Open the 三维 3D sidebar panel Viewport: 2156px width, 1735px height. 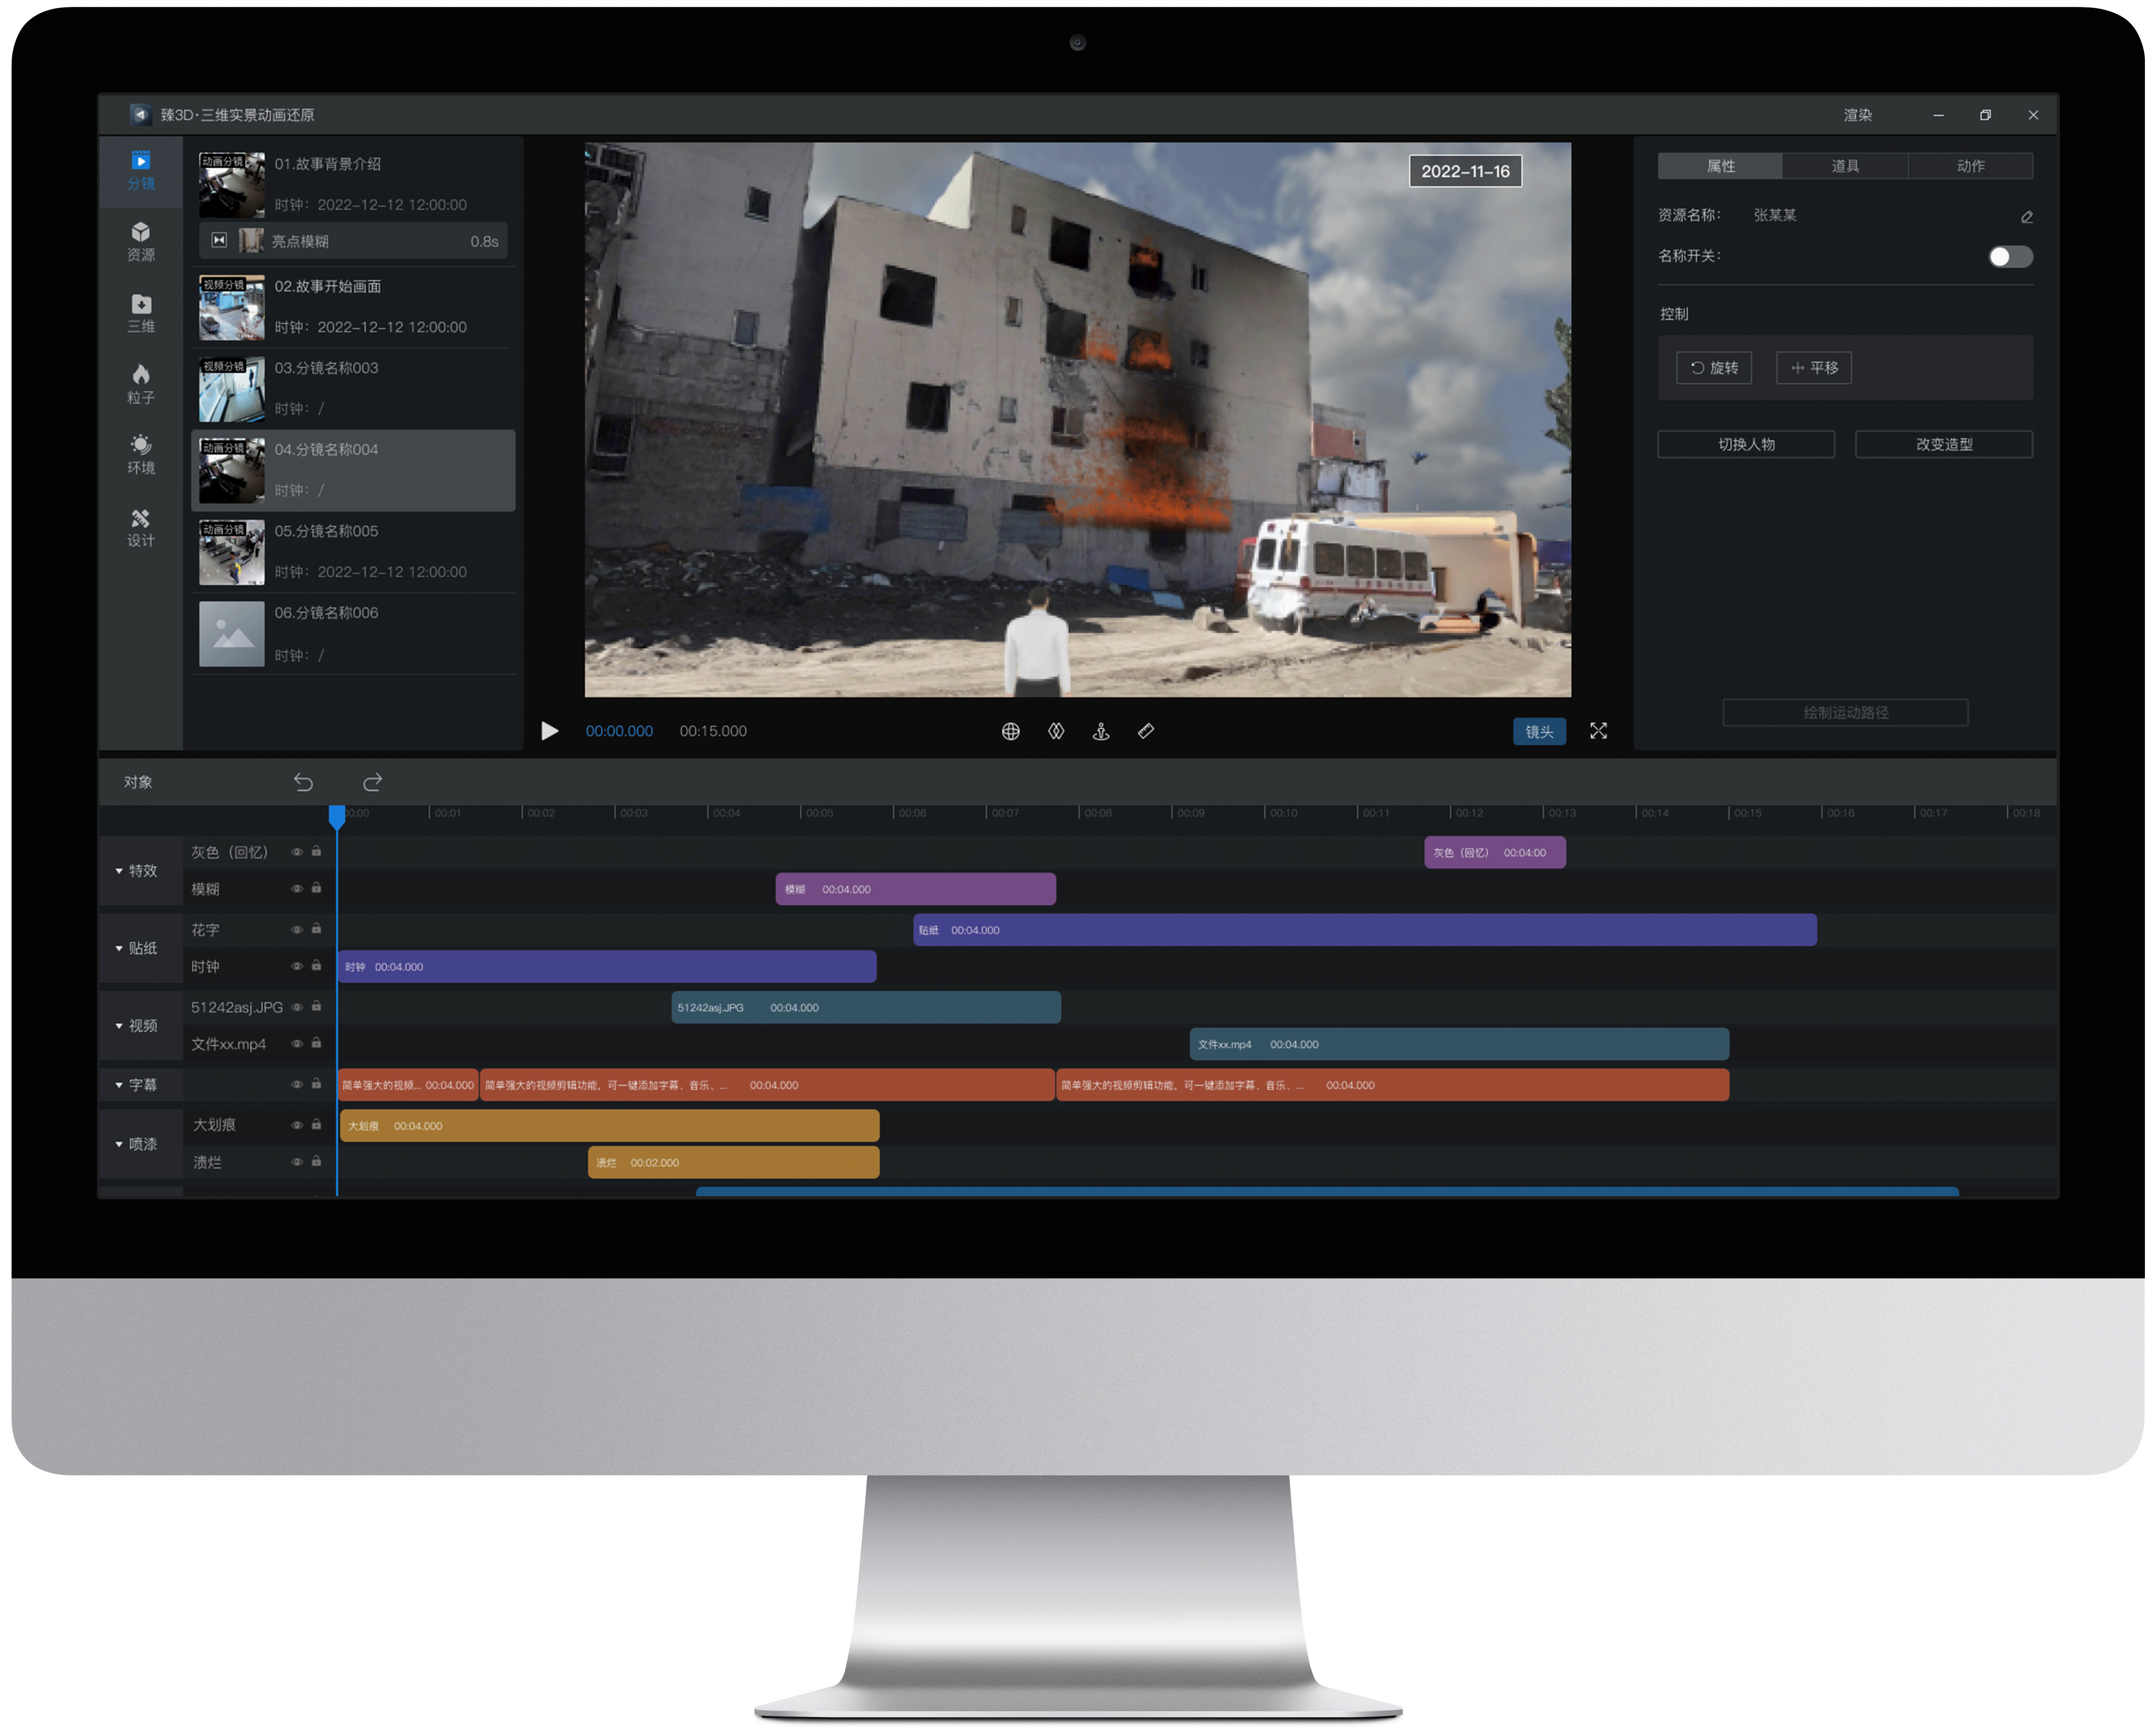click(141, 313)
